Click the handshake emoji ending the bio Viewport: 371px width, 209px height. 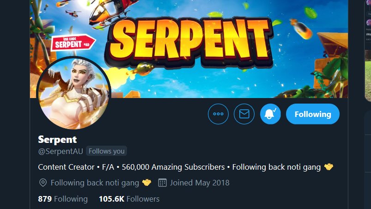(329, 167)
